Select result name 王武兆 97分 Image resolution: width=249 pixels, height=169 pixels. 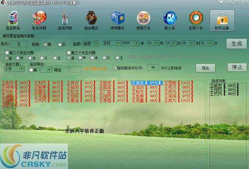click(179, 92)
